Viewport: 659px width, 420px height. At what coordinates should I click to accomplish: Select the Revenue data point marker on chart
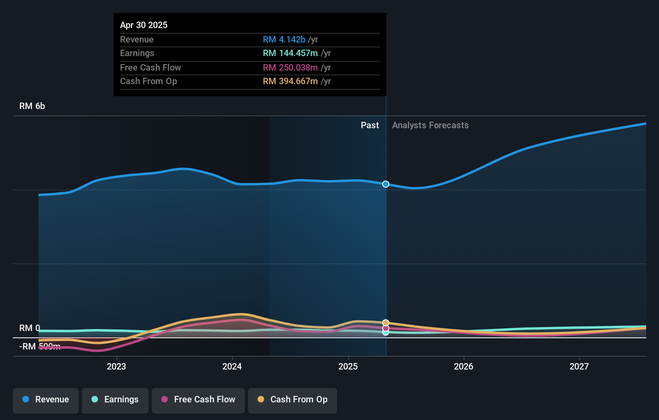tap(386, 184)
